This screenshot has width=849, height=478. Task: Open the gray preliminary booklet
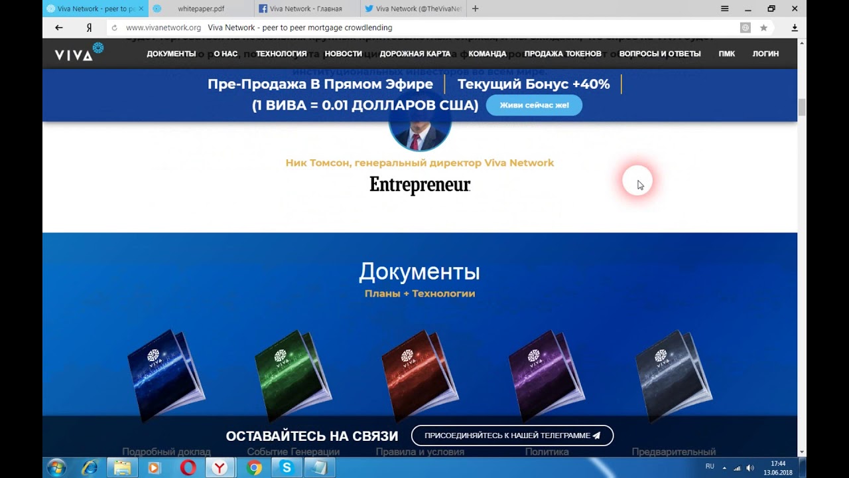tap(673, 375)
